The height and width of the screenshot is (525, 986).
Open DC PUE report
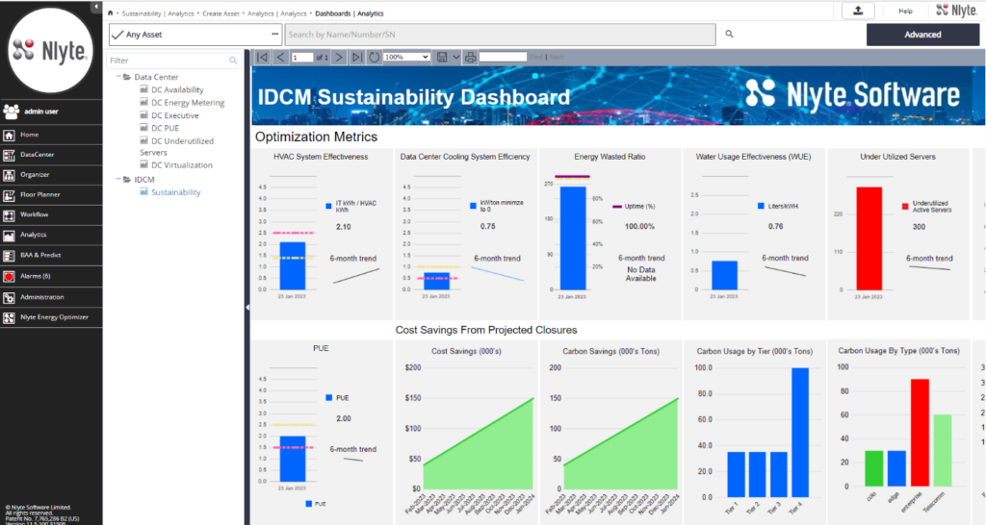(x=165, y=128)
